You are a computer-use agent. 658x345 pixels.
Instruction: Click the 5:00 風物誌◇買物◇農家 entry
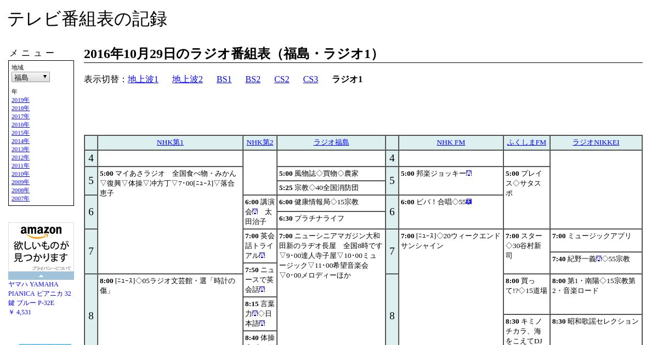[331, 174]
